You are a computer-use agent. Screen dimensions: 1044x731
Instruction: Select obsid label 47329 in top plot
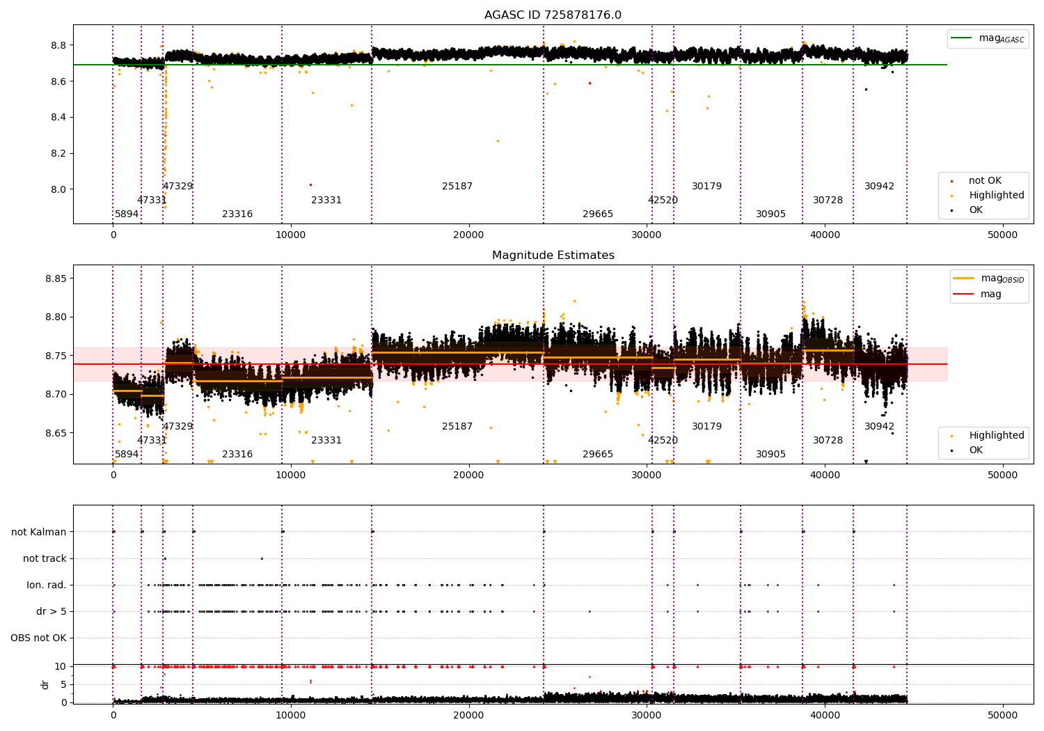(x=177, y=187)
